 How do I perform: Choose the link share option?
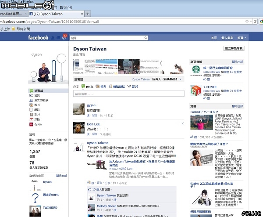[117, 87]
